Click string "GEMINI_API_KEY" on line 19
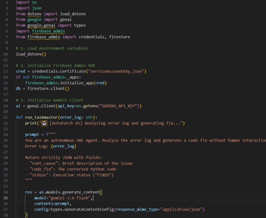266x218 pixels. click(119, 106)
